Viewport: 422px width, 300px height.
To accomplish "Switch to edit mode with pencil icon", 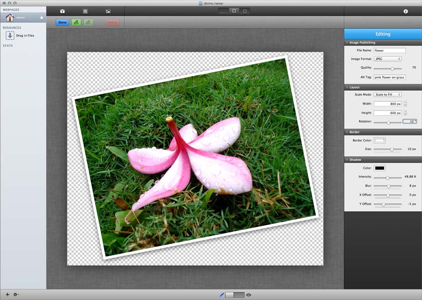I will click(222, 295).
